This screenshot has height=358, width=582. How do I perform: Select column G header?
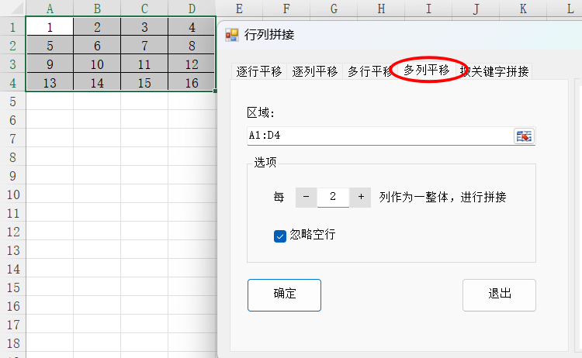click(334, 9)
